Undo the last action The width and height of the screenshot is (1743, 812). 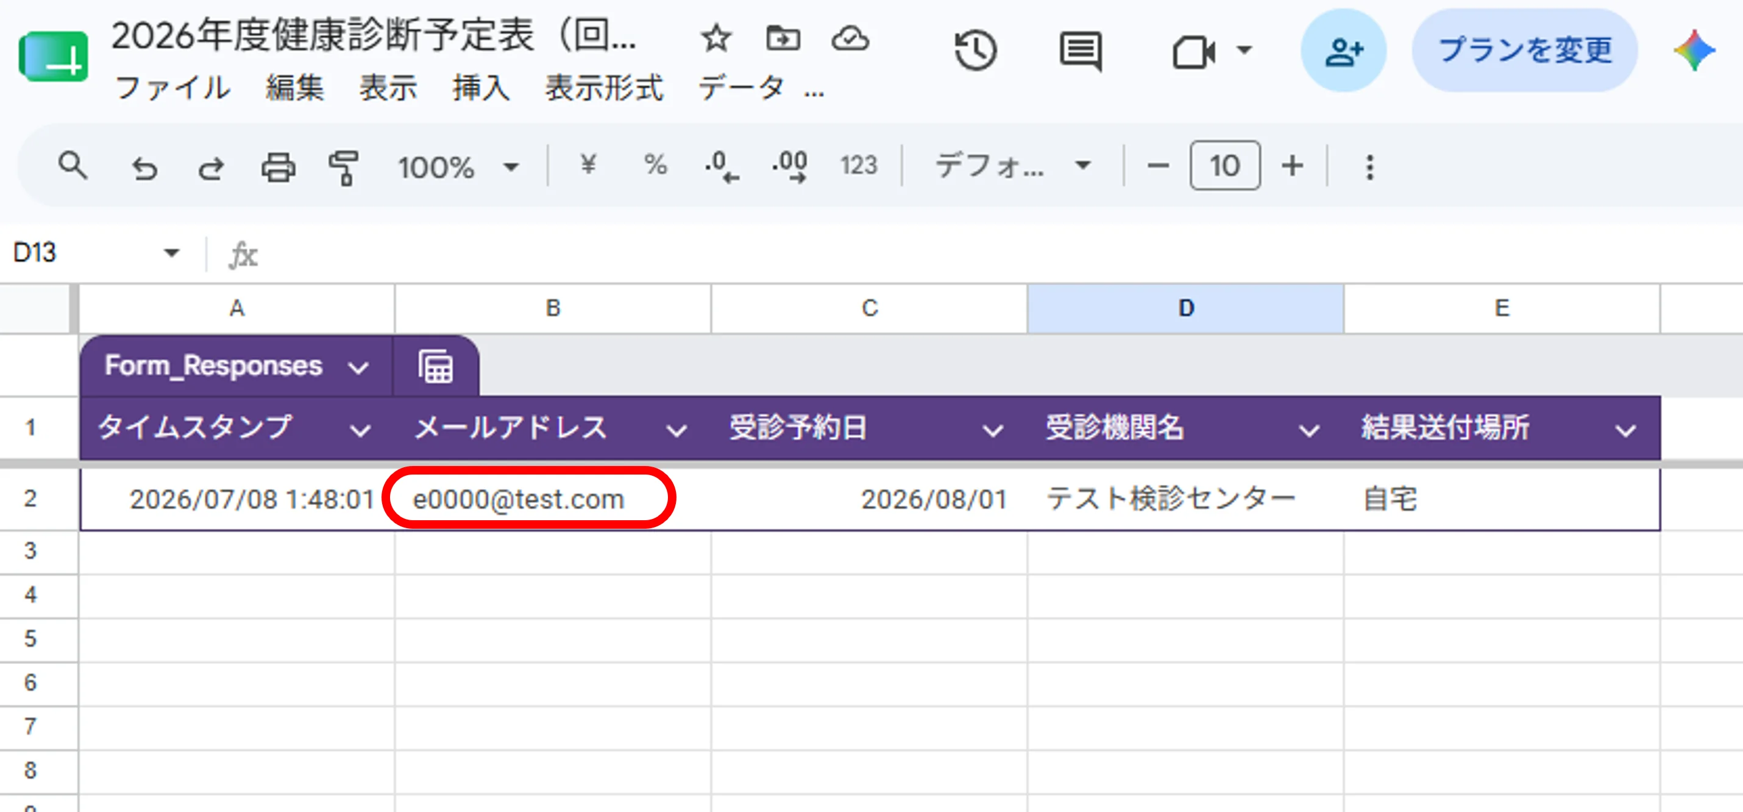144,167
